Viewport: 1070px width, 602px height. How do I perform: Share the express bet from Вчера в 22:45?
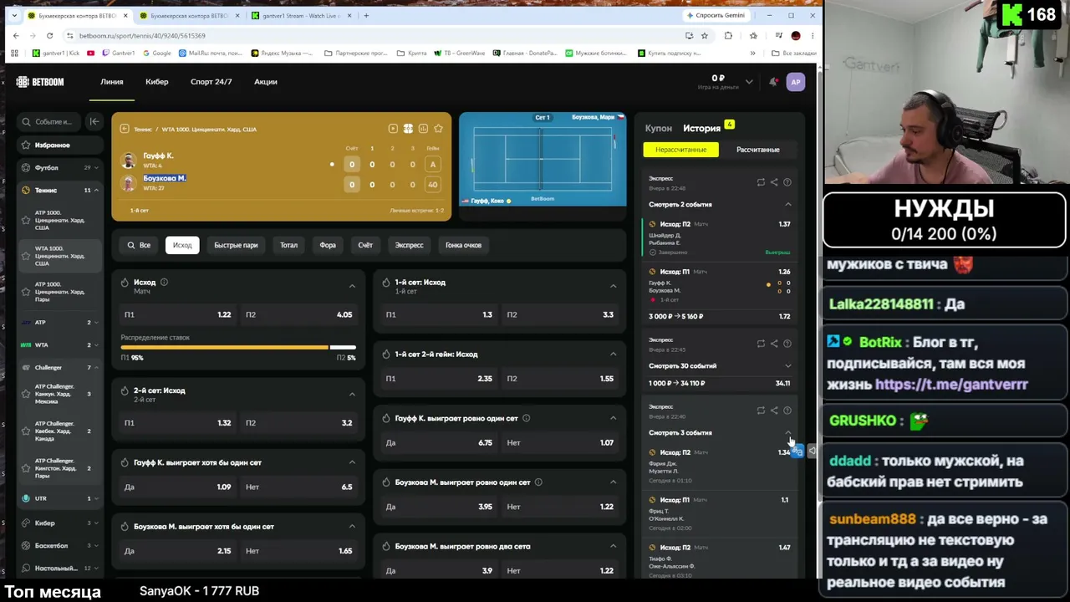click(774, 344)
